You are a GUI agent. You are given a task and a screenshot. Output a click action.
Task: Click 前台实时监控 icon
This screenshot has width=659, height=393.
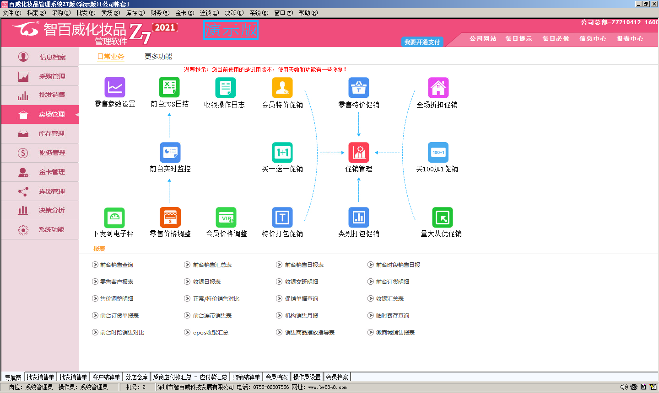click(170, 153)
